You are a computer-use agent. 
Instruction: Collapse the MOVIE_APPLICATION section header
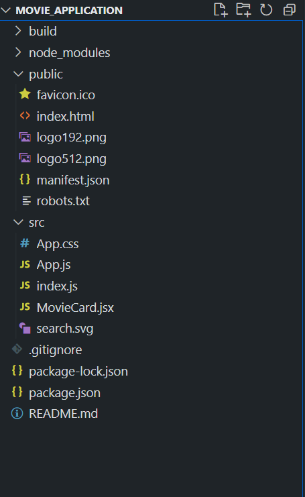click(6, 10)
